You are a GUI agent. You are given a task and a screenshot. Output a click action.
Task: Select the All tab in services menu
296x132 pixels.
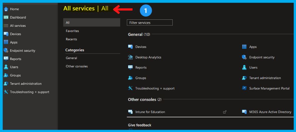tap(92, 23)
